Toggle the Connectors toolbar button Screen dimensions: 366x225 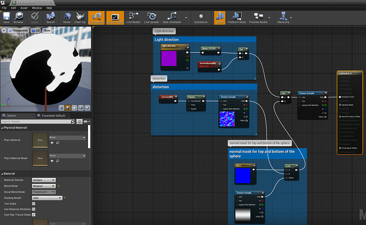[96, 17]
